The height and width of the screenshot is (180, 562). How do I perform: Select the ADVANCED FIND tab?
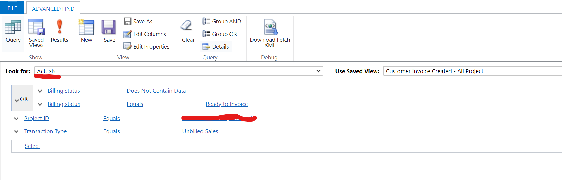pyautogui.click(x=53, y=9)
